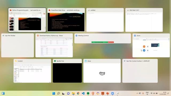The image size is (171, 96).
Task: Open PowerPoint taskbar icon
Action: click(108, 93)
